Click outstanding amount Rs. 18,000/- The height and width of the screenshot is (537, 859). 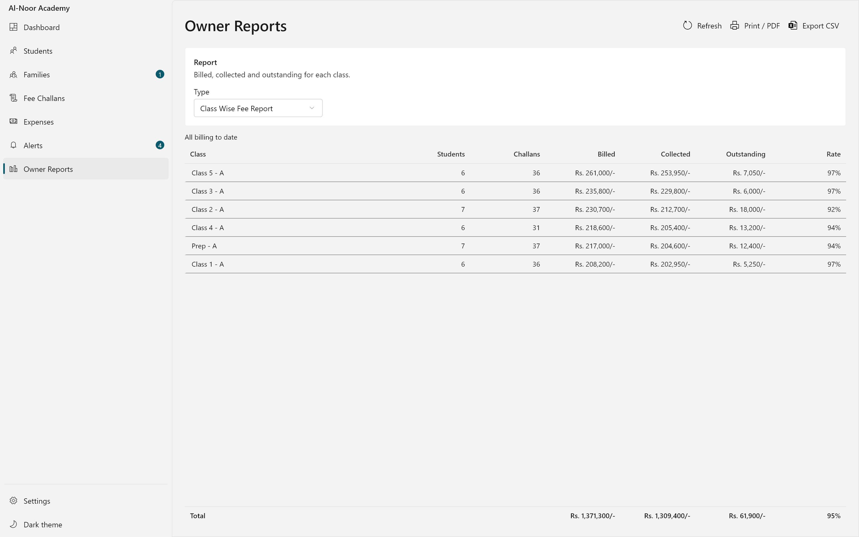click(747, 209)
